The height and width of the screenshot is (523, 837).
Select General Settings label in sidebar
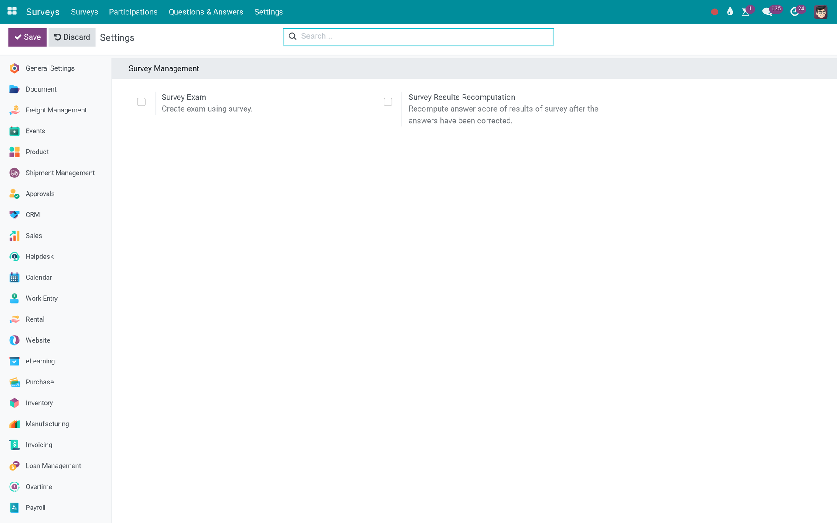(x=50, y=68)
